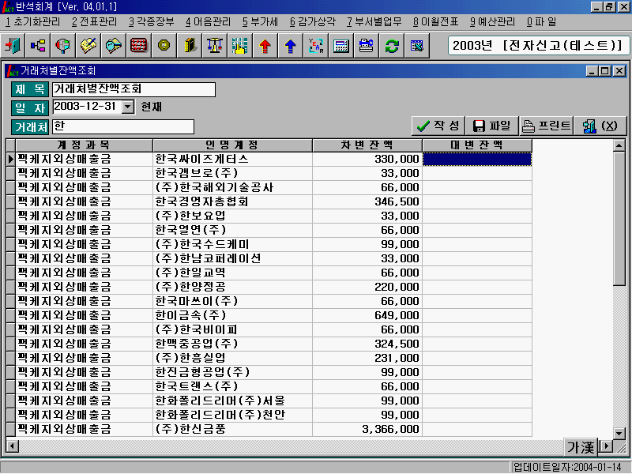Open the 3 각종장부 menu
632x474 pixels.
pyautogui.click(x=152, y=22)
